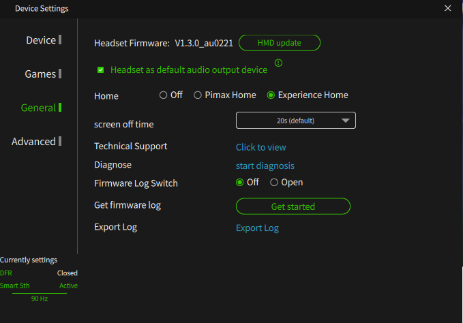Click the dropdown arrow on screen off time

(x=346, y=121)
